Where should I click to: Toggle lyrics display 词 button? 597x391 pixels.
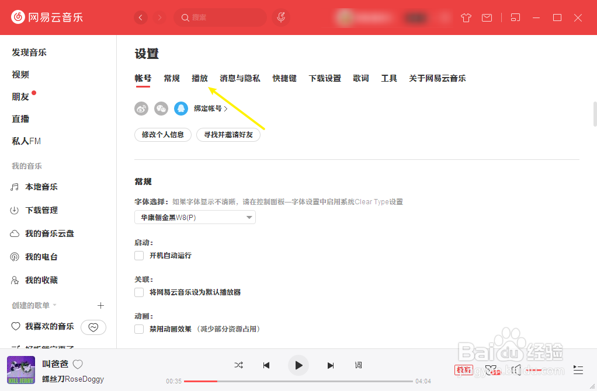coord(358,365)
